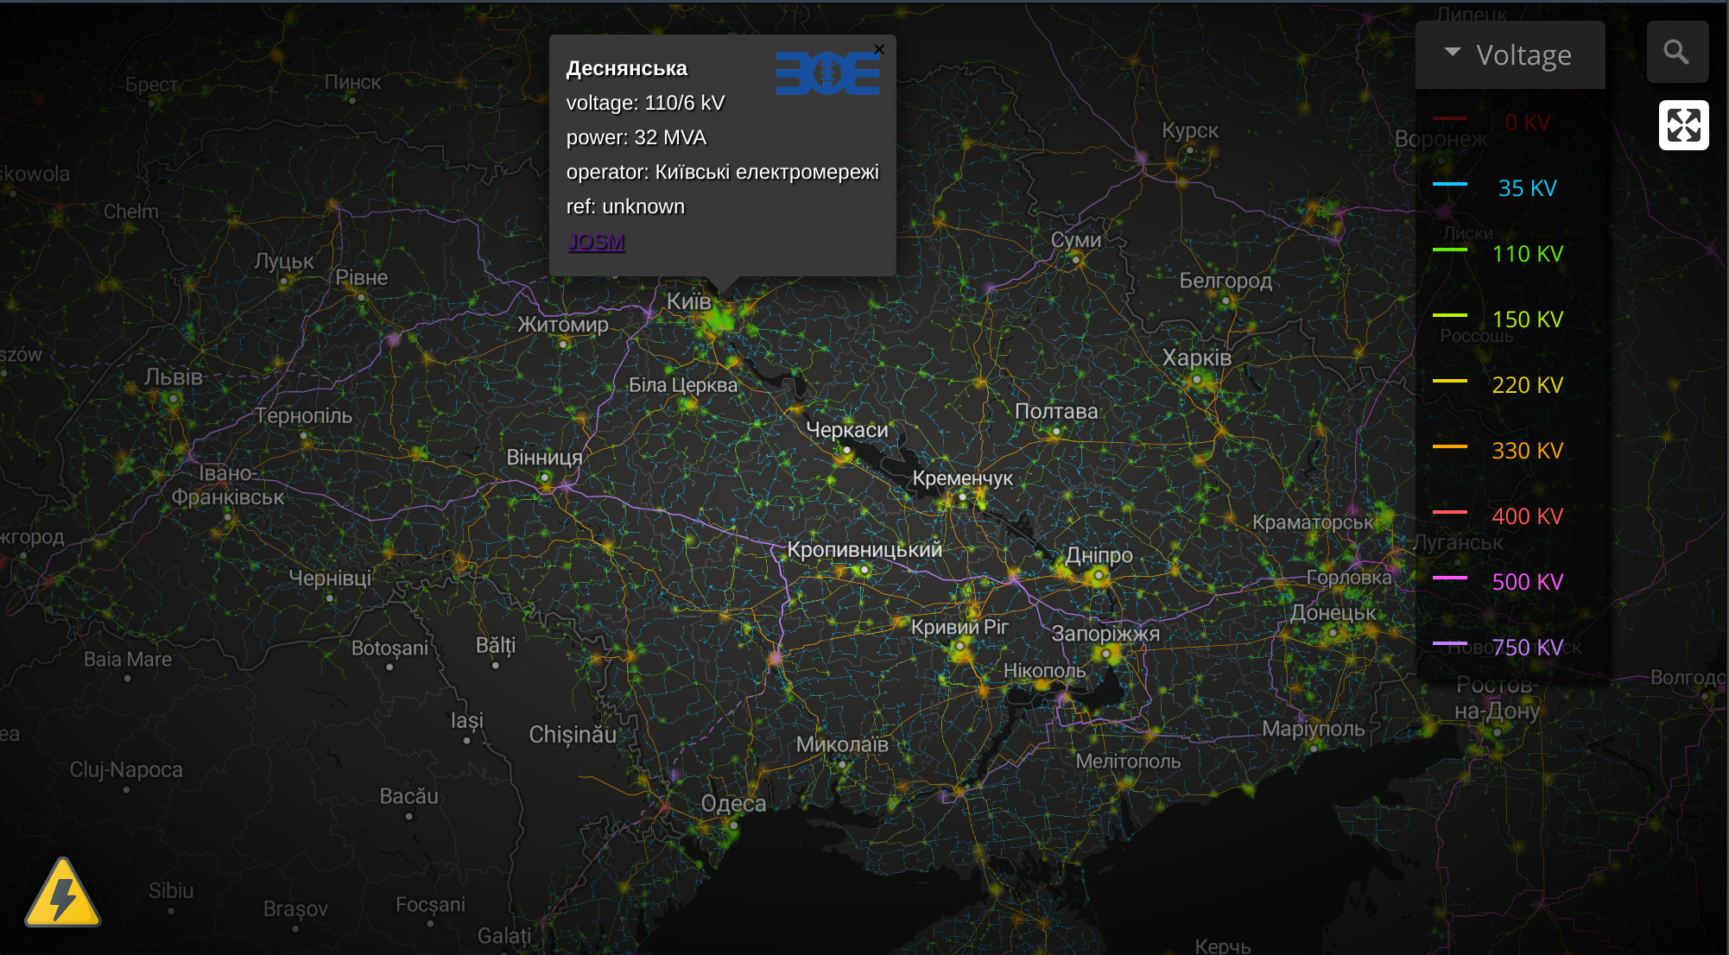Toggle the 0 KV voltage layer
The image size is (1729, 955).
(1526, 123)
